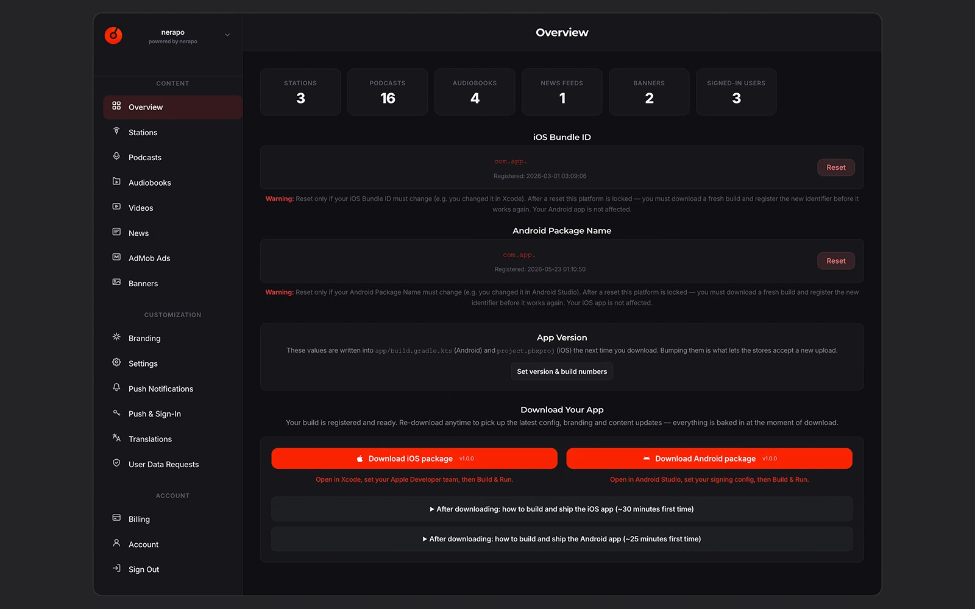
Task: Click the 'App Version' heading
Action: 562,337
